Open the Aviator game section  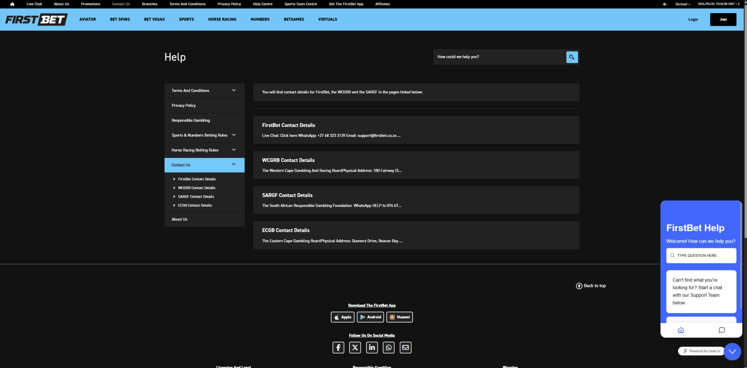point(88,19)
